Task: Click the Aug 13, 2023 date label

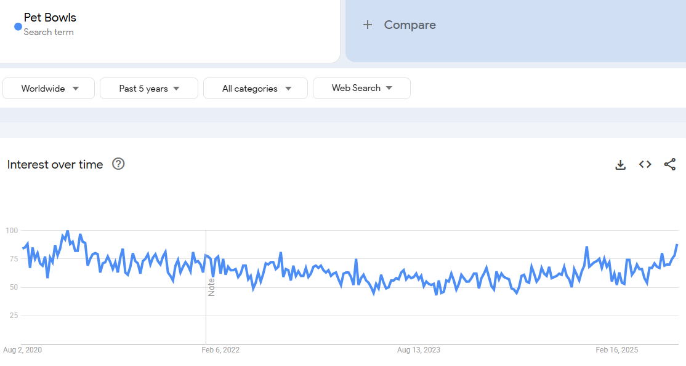Action: coord(419,350)
